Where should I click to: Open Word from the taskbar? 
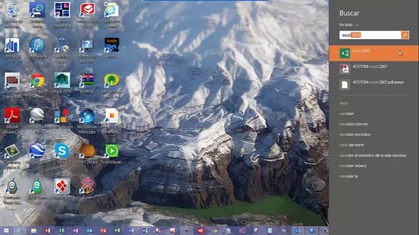point(145,230)
